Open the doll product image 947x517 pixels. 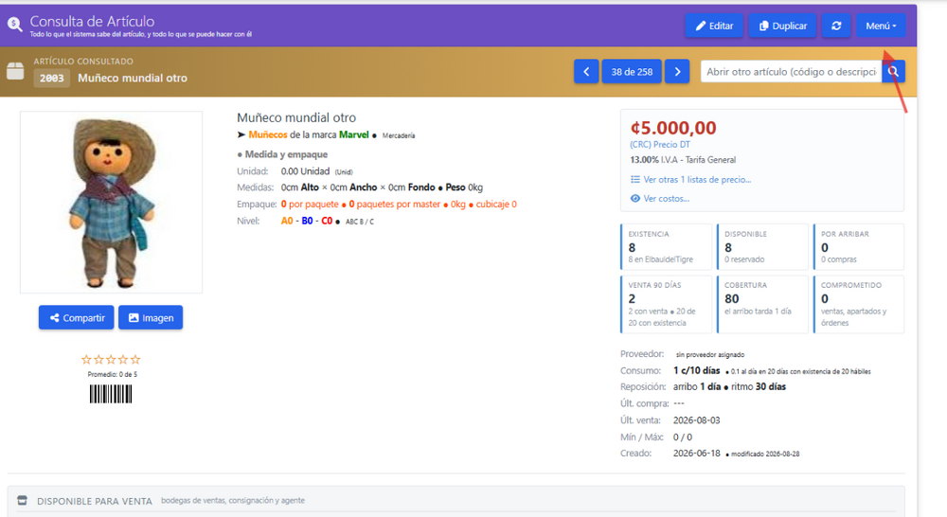click(x=111, y=203)
